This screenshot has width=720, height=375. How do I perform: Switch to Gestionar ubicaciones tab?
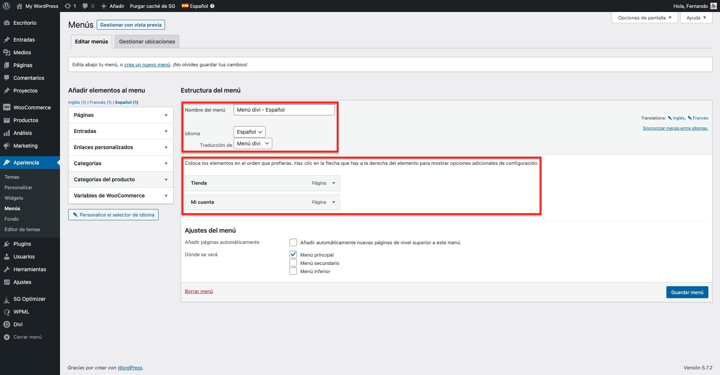coord(147,42)
